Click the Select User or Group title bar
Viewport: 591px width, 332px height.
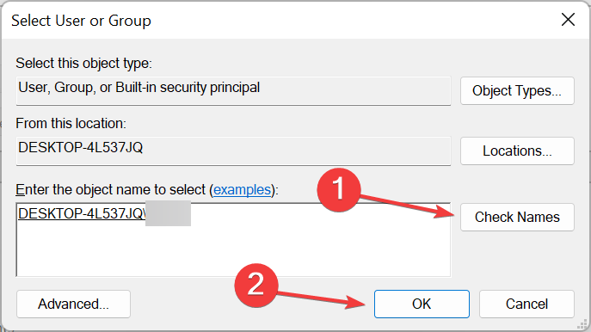click(x=279, y=20)
